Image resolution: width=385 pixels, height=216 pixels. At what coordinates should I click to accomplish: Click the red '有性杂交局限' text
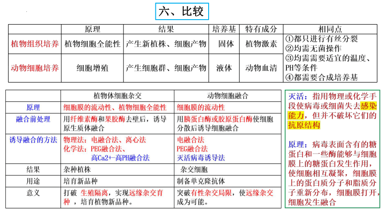[x=211, y=193]
